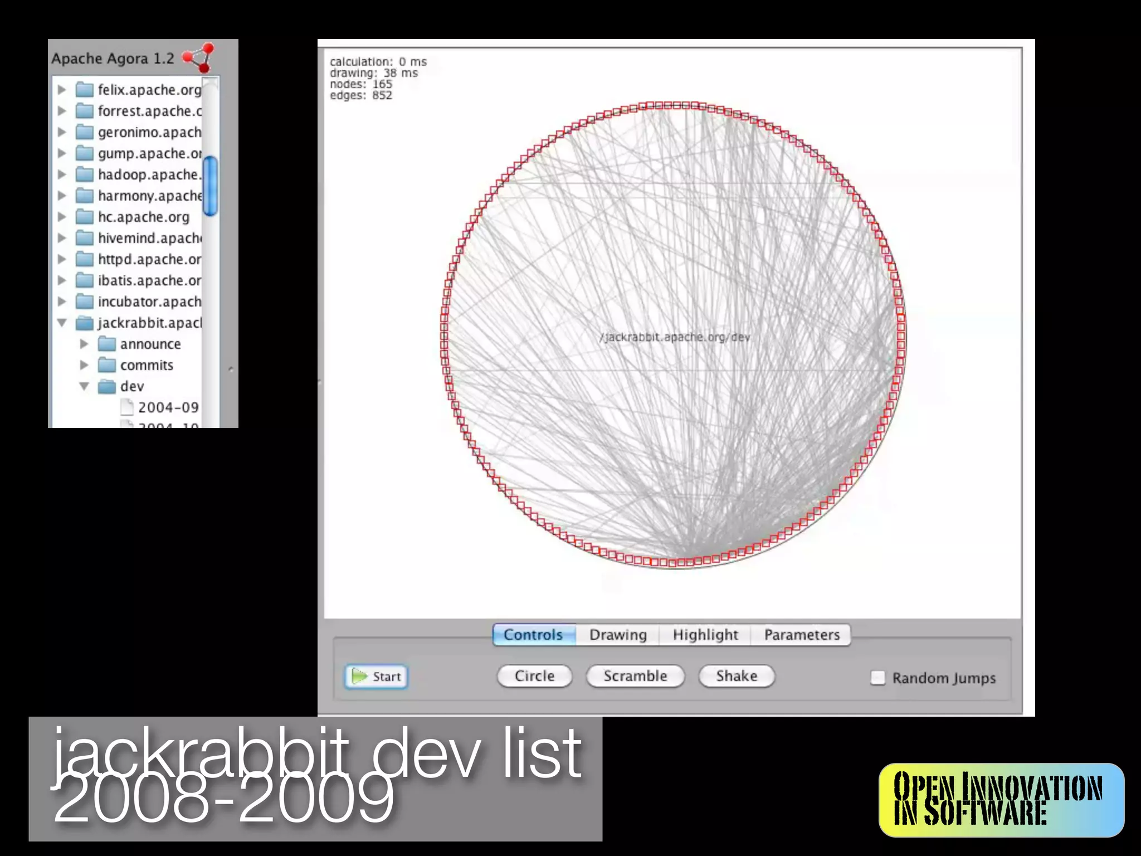Collapse the dev subfolder node
This screenshot has width=1141, height=856.
(x=84, y=386)
